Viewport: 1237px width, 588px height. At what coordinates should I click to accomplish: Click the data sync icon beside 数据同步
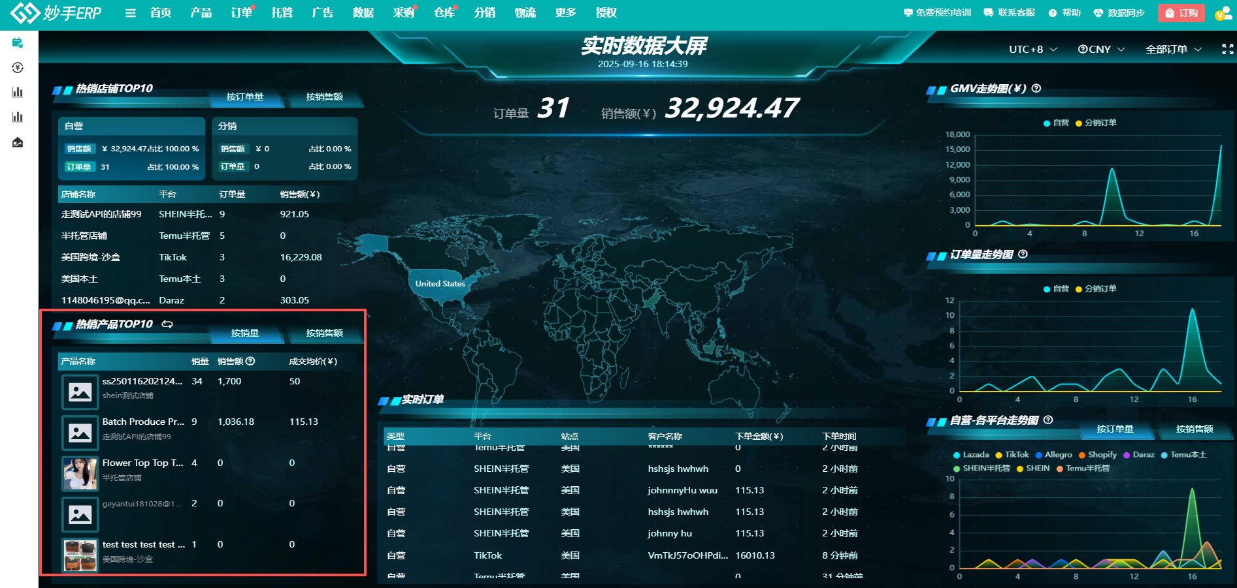tap(1098, 13)
